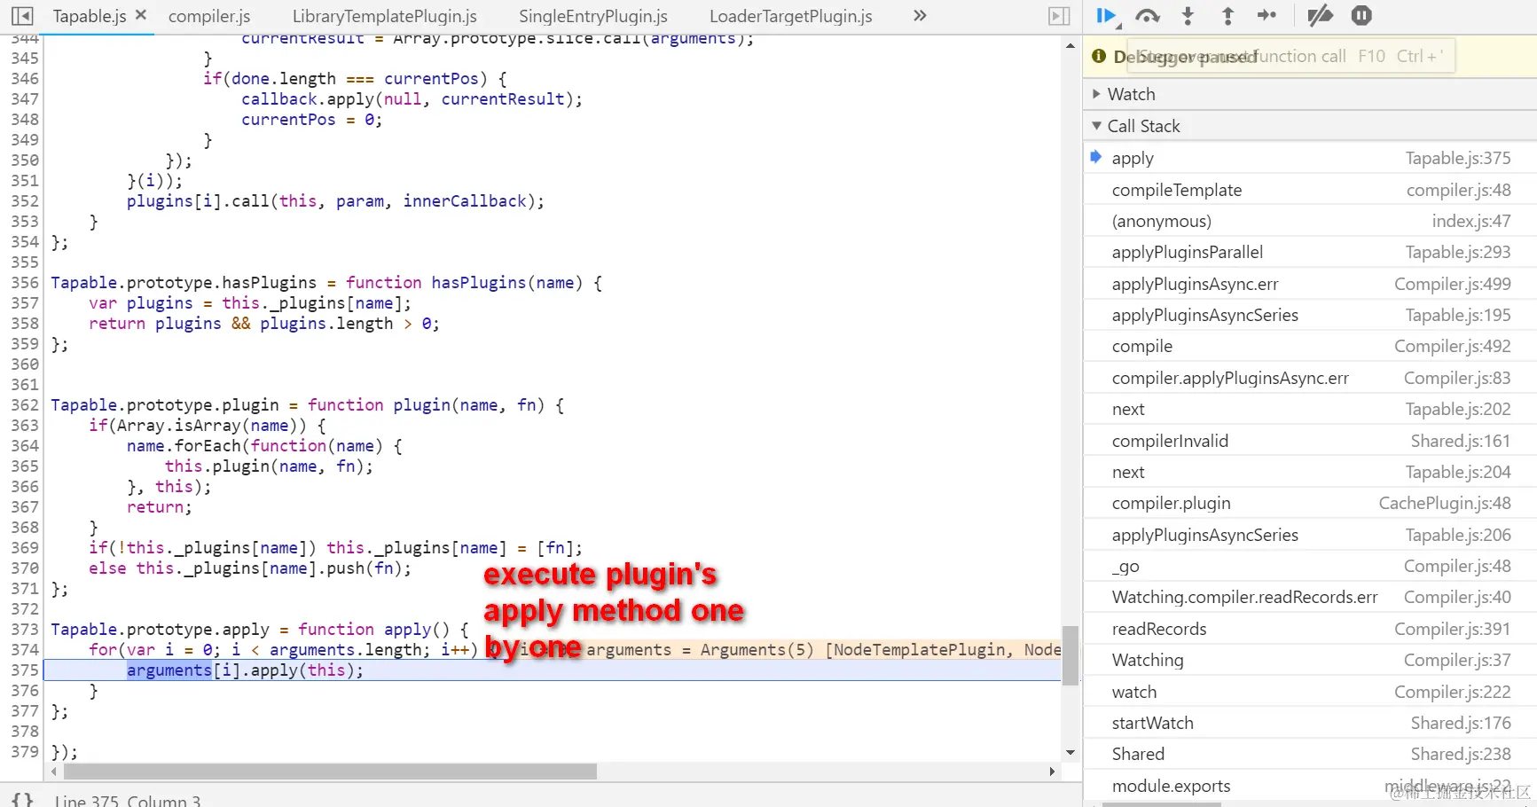Select the compiler.plugin stack frame
This screenshot has height=807, width=1537.
pos(1309,503)
